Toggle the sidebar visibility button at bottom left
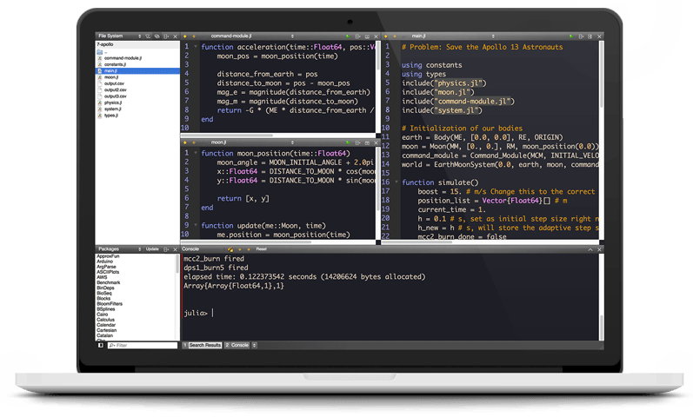This screenshot has height=417, width=693. (100, 345)
